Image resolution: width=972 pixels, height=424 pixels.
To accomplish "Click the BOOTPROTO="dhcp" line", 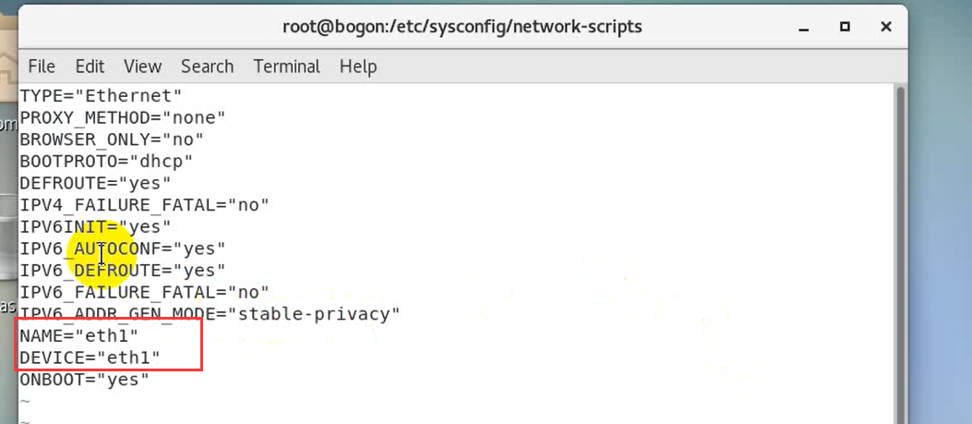I will click(106, 161).
